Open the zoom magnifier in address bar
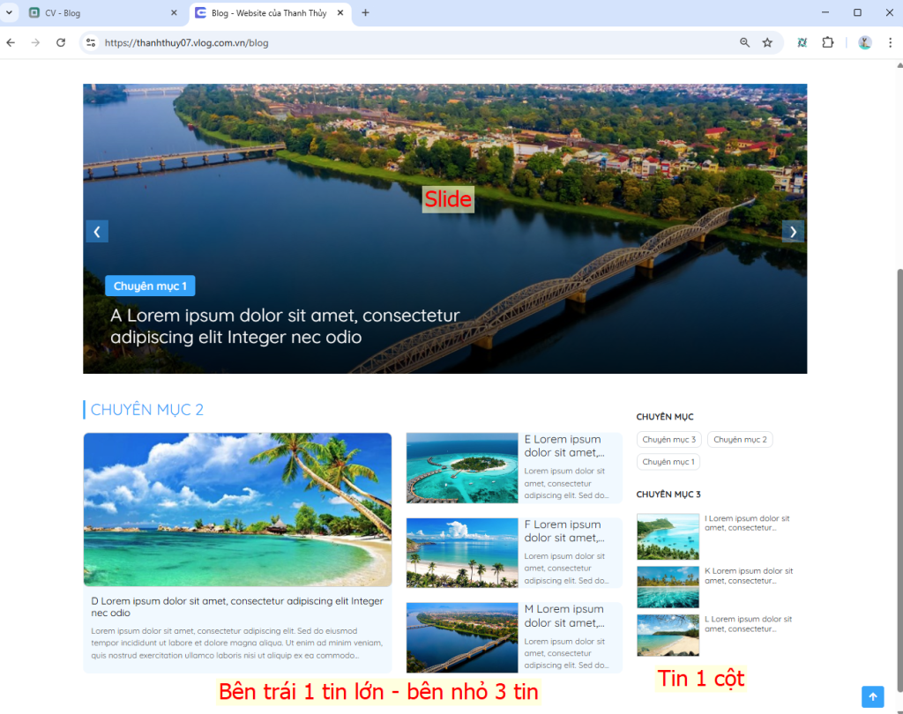The height and width of the screenshot is (714, 903). point(744,42)
